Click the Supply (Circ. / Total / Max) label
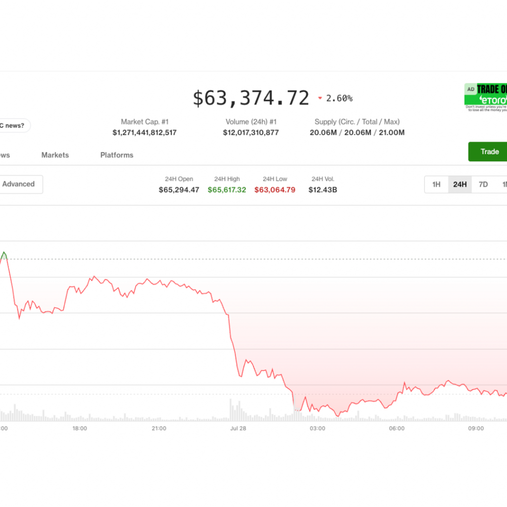The height and width of the screenshot is (507, 507). point(357,122)
